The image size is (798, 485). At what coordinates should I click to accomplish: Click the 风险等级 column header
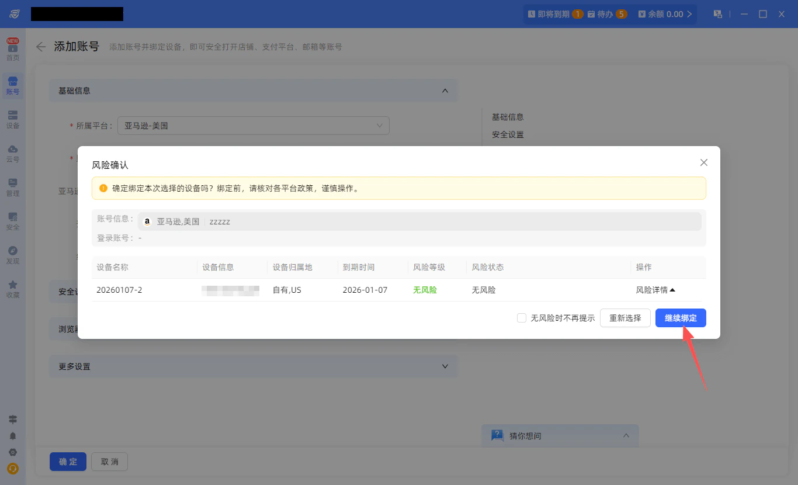(x=429, y=267)
